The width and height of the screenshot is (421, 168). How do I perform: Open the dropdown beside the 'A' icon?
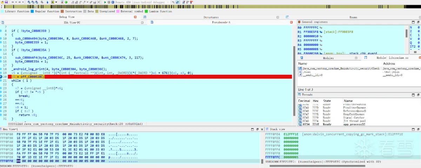tap(56, 2)
